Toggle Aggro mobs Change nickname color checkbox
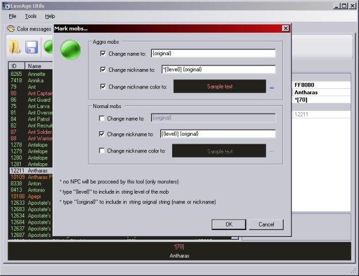The image size is (359, 276). coord(103,86)
